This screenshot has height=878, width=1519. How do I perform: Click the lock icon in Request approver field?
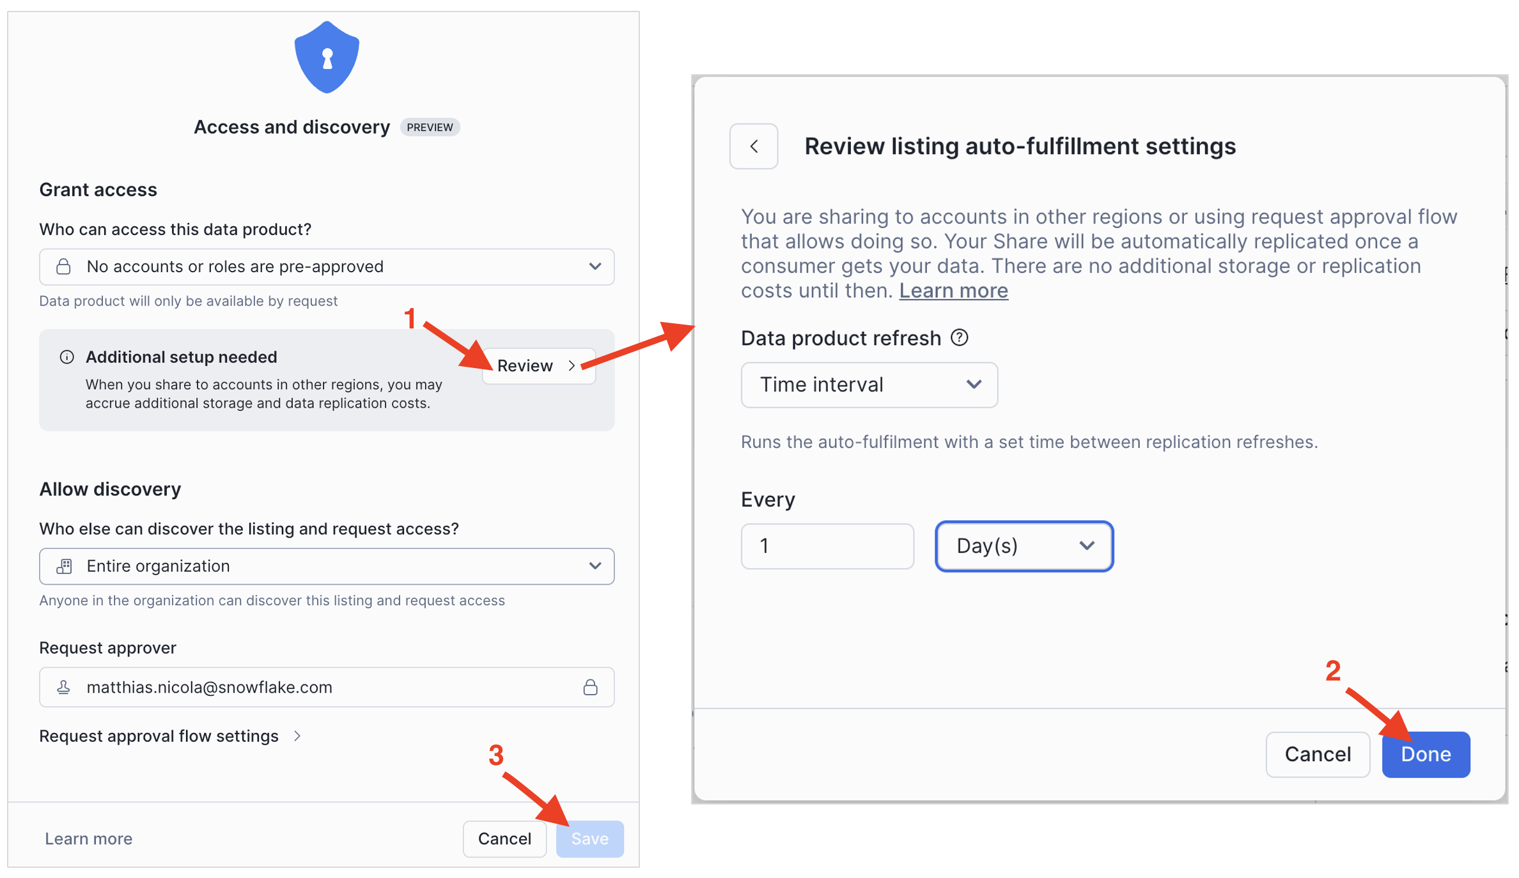click(590, 687)
